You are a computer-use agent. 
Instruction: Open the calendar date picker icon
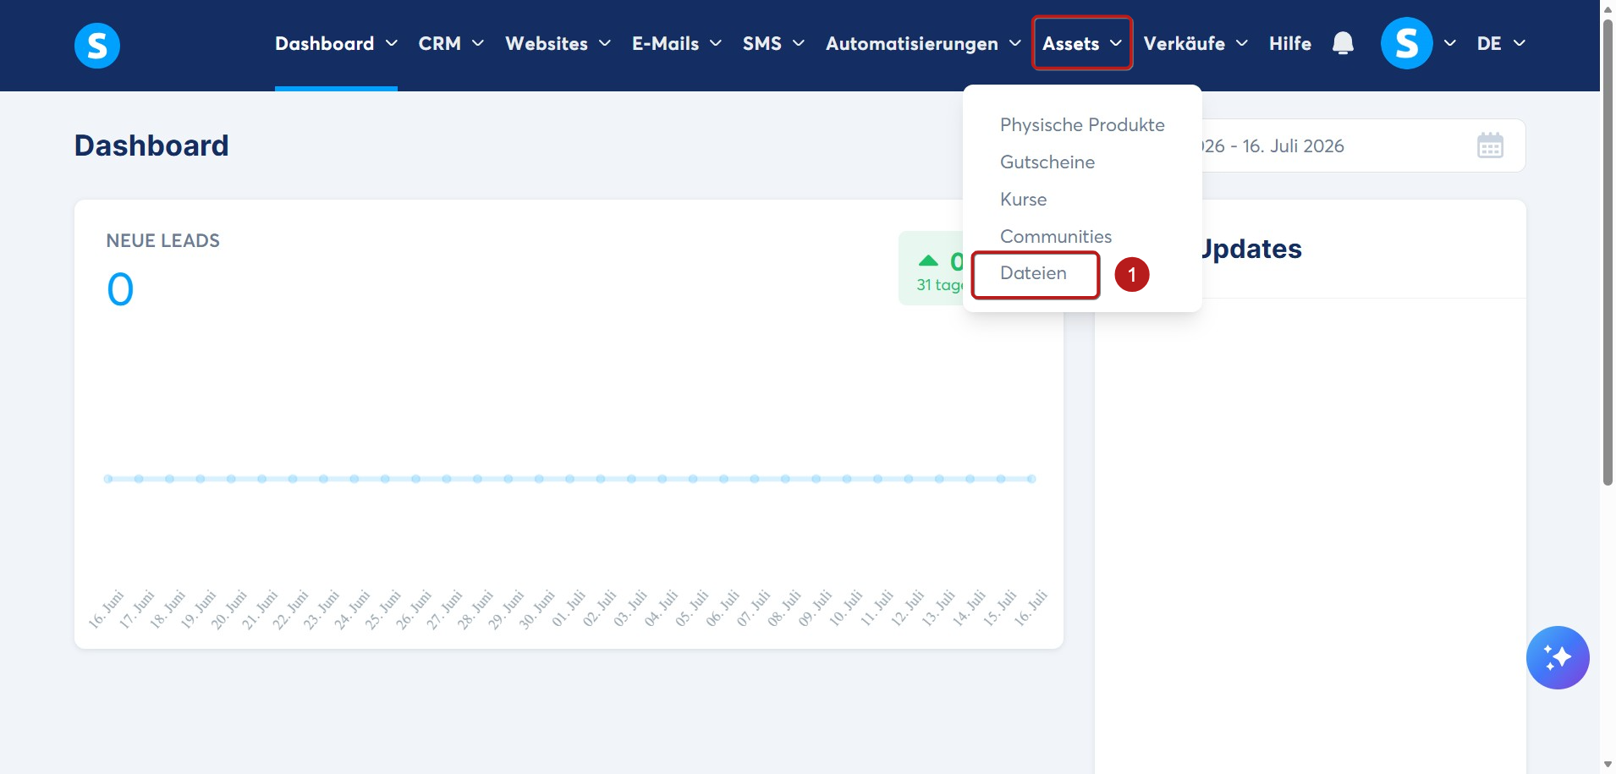tap(1490, 145)
